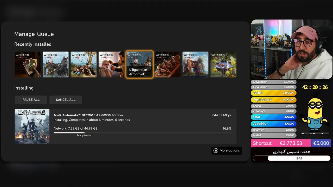Click the 42 : 20 : 26 stream timer
333x187 pixels.
coord(315,87)
